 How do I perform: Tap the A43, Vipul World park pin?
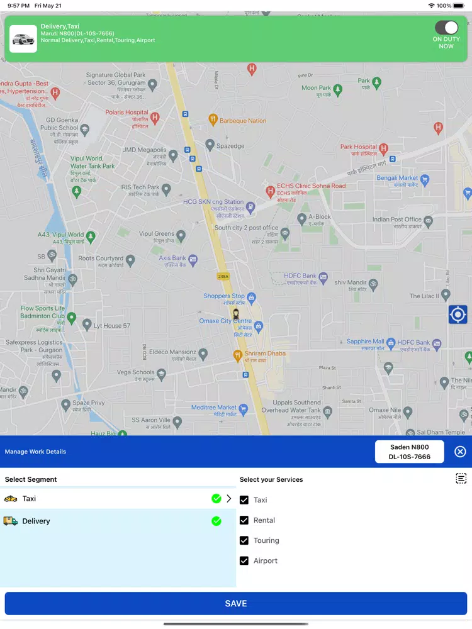click(x=91, y=237)
